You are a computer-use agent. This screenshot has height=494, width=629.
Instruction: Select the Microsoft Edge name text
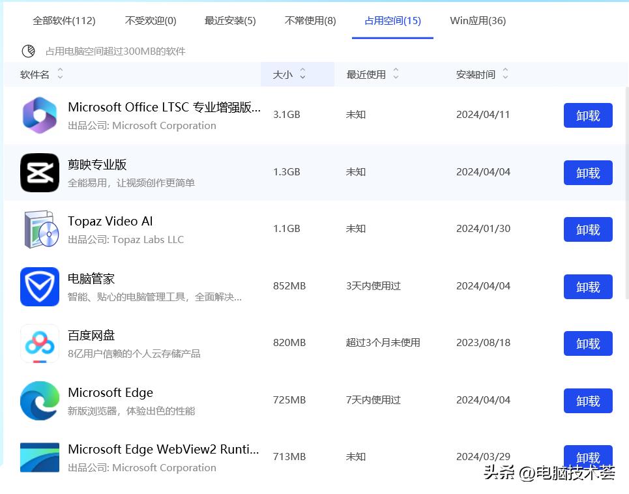[110, 392]
